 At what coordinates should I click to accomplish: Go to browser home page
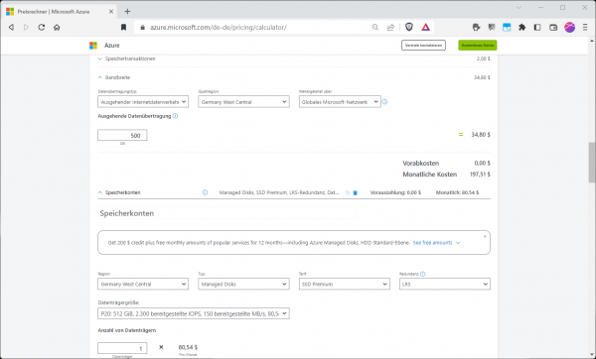point(57,27)
